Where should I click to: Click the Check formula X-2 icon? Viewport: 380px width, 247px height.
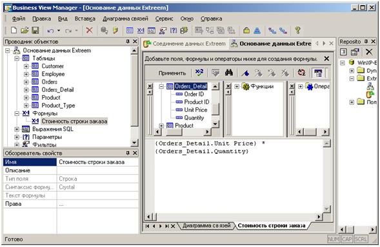(x=199, y=73)
